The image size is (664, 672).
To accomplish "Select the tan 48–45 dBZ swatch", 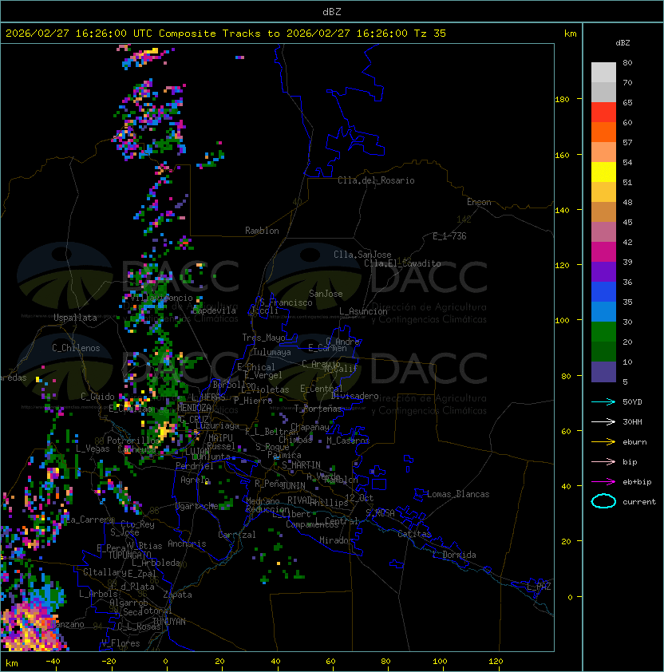I will coord(603,211).
